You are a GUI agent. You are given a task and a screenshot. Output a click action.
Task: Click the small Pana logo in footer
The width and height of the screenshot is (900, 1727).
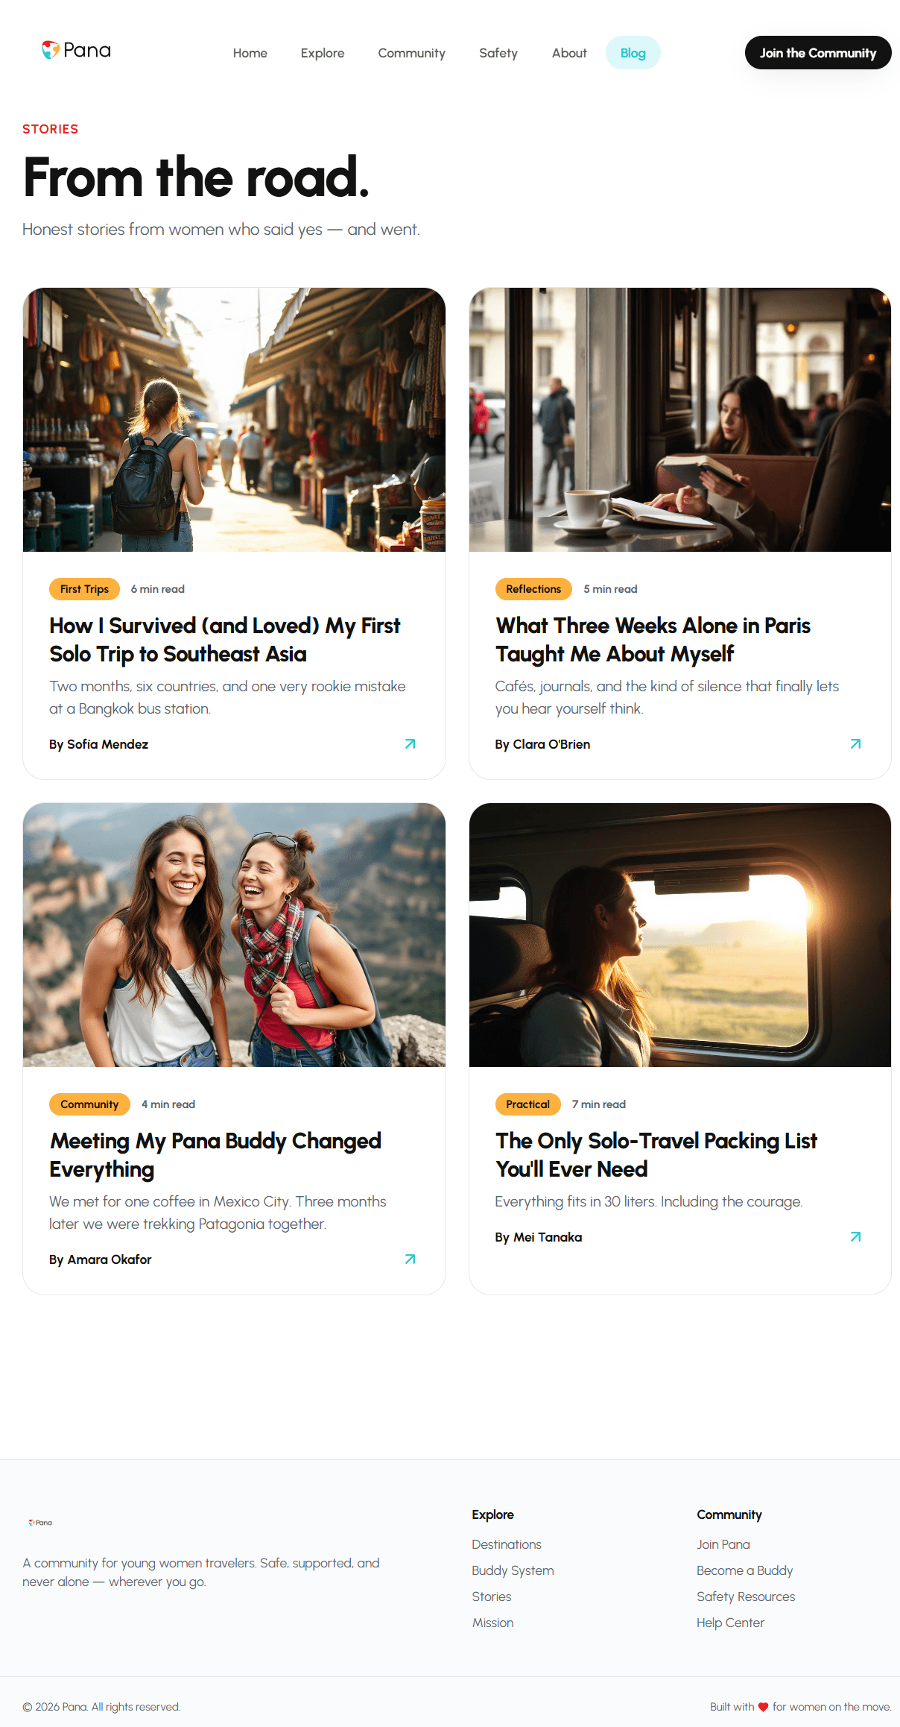coord(40,1523)
